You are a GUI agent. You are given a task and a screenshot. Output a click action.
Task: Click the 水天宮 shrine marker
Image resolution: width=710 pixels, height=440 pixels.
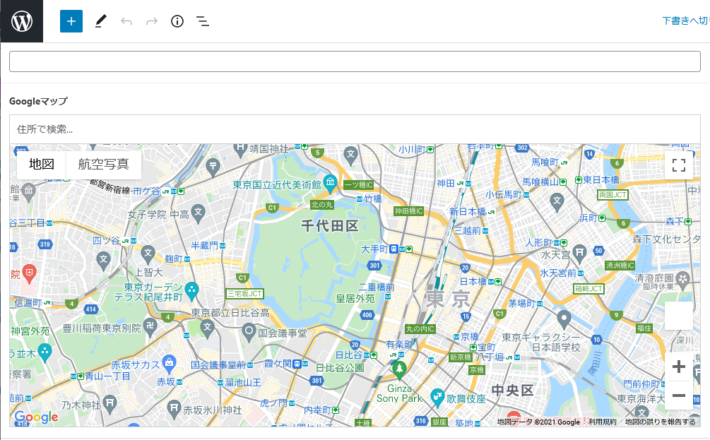tap(579, 253)
